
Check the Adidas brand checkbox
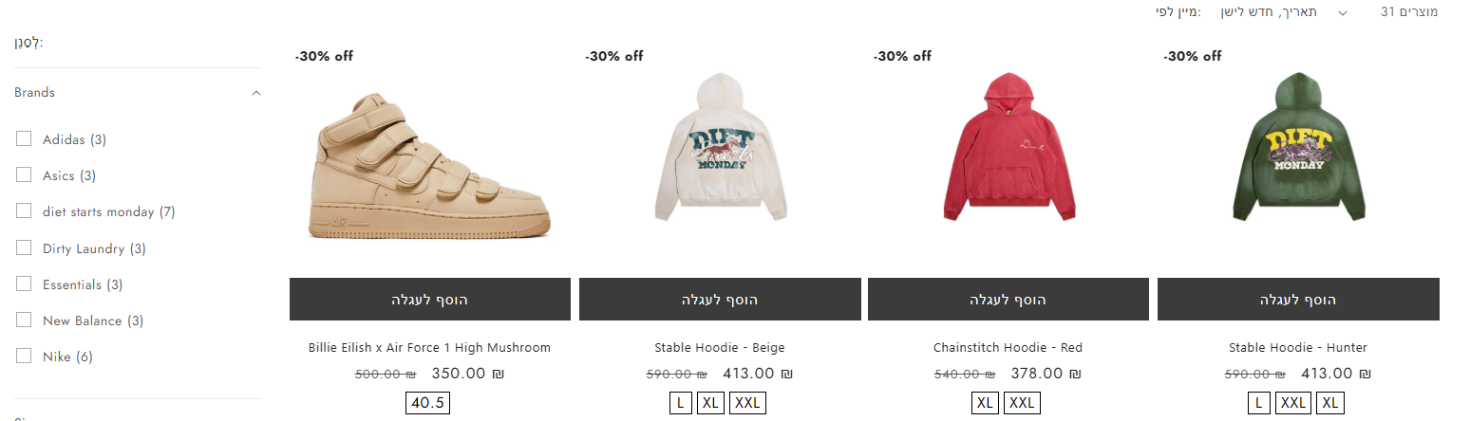(24, 139)
